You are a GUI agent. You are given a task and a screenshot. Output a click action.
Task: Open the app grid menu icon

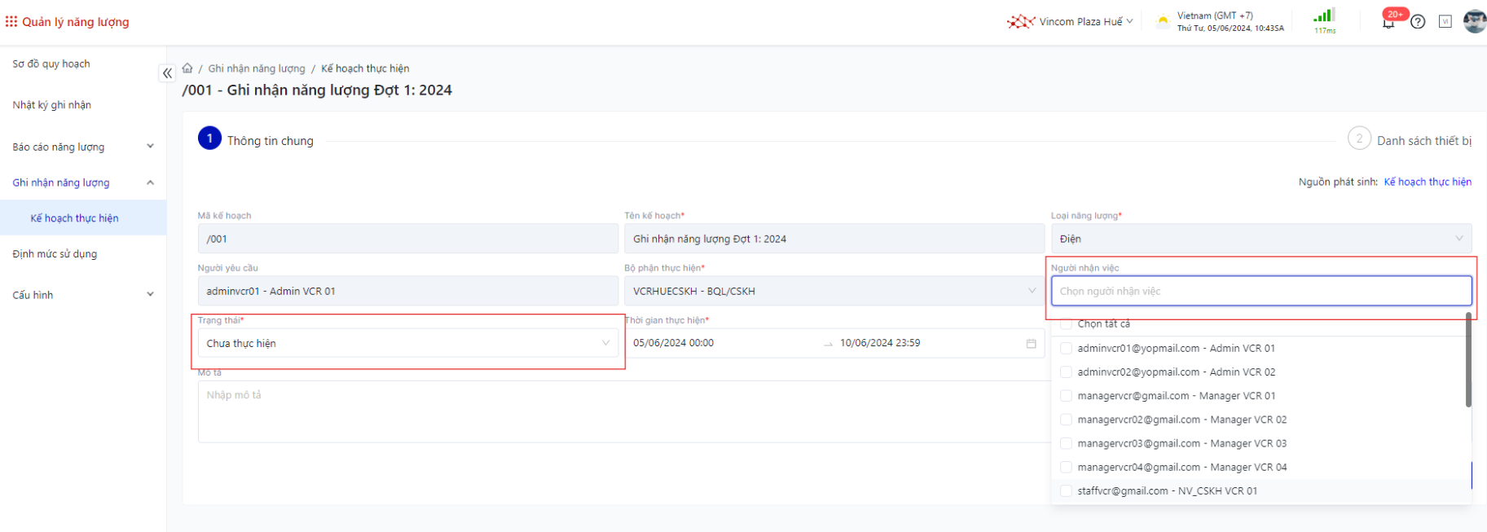pyautogui.click(x=11, y=22)
